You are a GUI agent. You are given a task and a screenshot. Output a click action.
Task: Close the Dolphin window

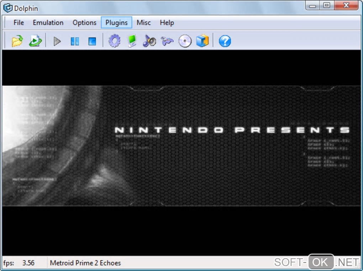tap(347, 6)
